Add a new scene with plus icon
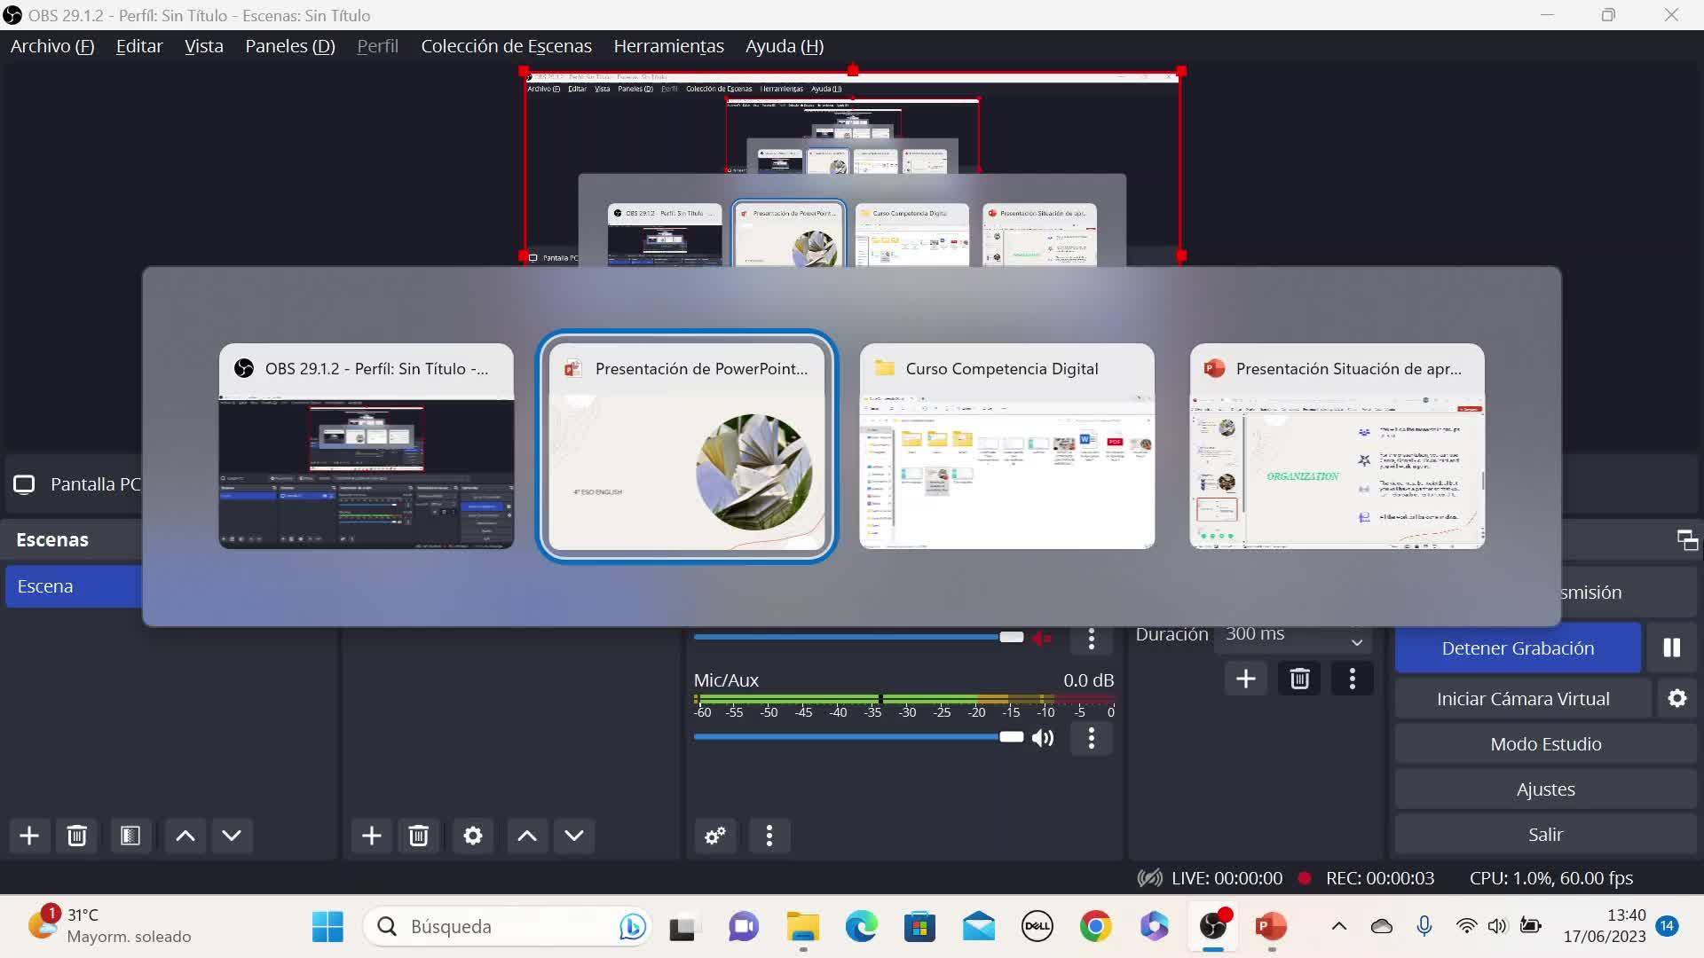Viewport: 1704px width, 958px height. click(x=29, y=836)
